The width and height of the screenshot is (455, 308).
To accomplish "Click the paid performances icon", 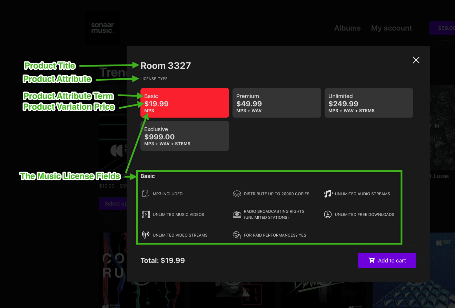I will [237, 235].
